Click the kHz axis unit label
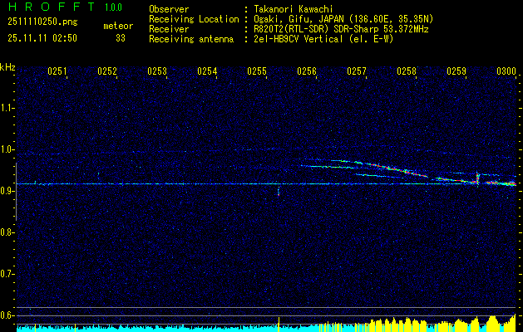Image resolution: width=523 pixels, height=332 pixels. (x=7, y=66)
